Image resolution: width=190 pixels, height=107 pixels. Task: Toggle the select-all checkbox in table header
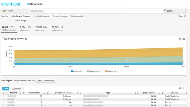tap(3, 93)
